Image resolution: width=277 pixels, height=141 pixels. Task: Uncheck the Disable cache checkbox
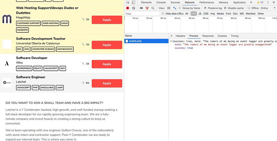(225, 8)
